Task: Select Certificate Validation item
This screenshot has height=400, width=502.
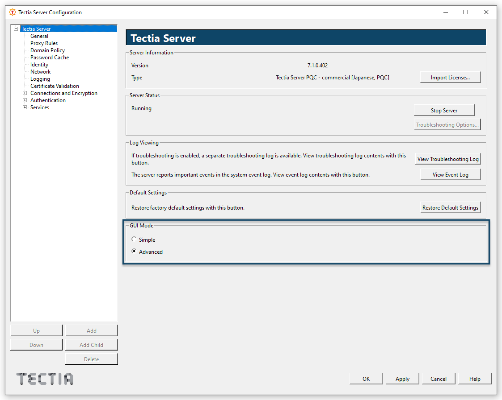Action: point(55,86)
